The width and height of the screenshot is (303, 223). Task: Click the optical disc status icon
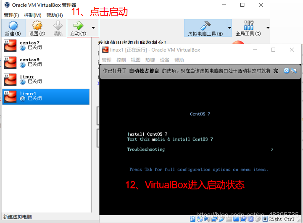pos(200,219)
